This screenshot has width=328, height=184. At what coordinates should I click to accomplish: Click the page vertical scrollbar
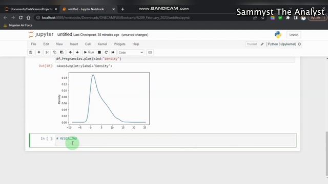(x=326, y=154)
